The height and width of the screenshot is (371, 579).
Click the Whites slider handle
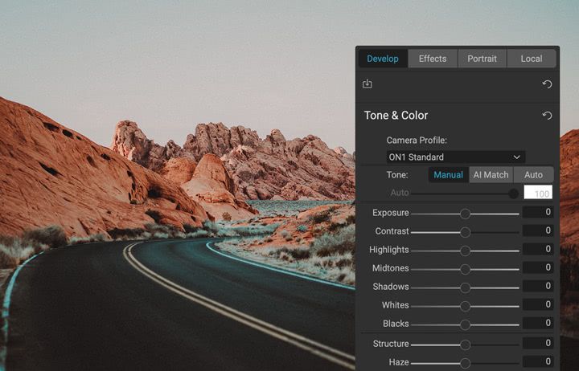(466, 306)
